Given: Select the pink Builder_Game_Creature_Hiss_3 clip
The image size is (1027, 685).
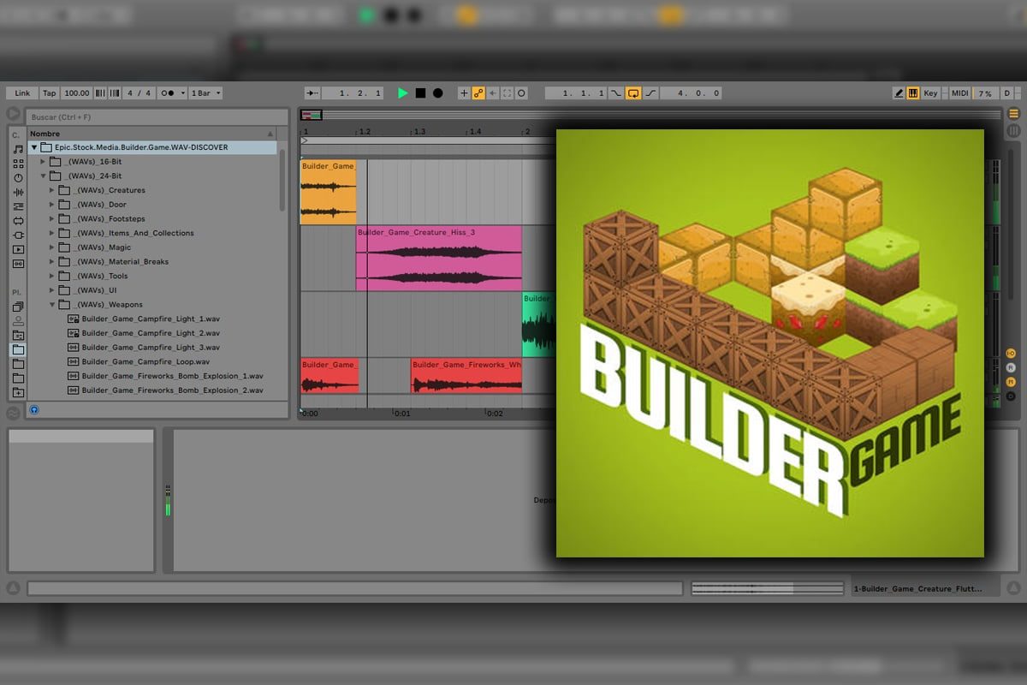Looking at the screenshot, I should point(439,258).
